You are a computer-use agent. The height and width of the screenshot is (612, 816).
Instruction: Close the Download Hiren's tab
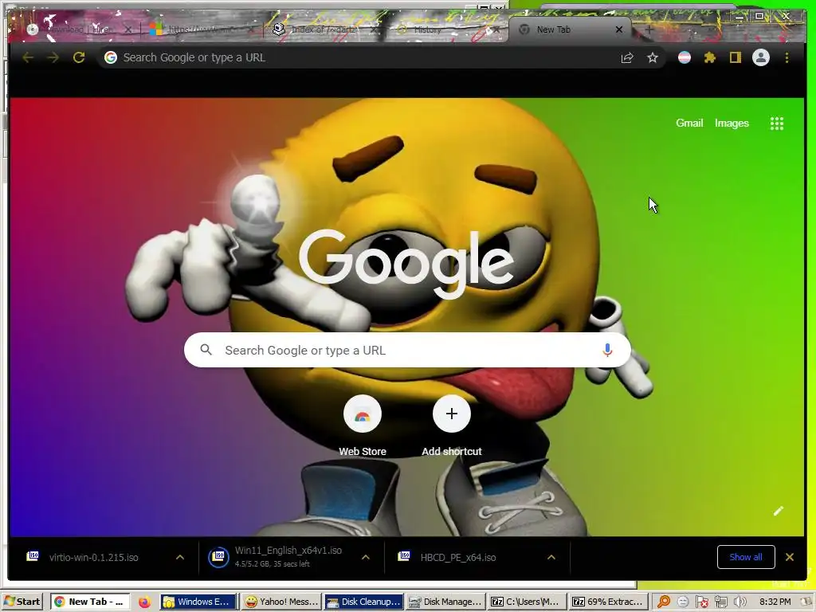tap(127, 29)
